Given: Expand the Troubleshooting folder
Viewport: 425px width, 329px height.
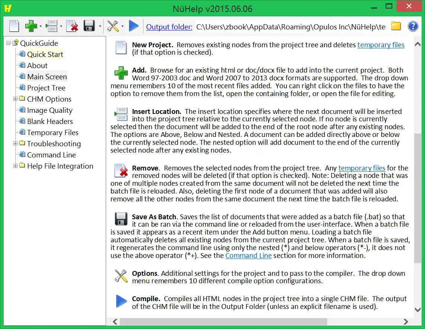Looking at the screenshot, I should (16, 144).
